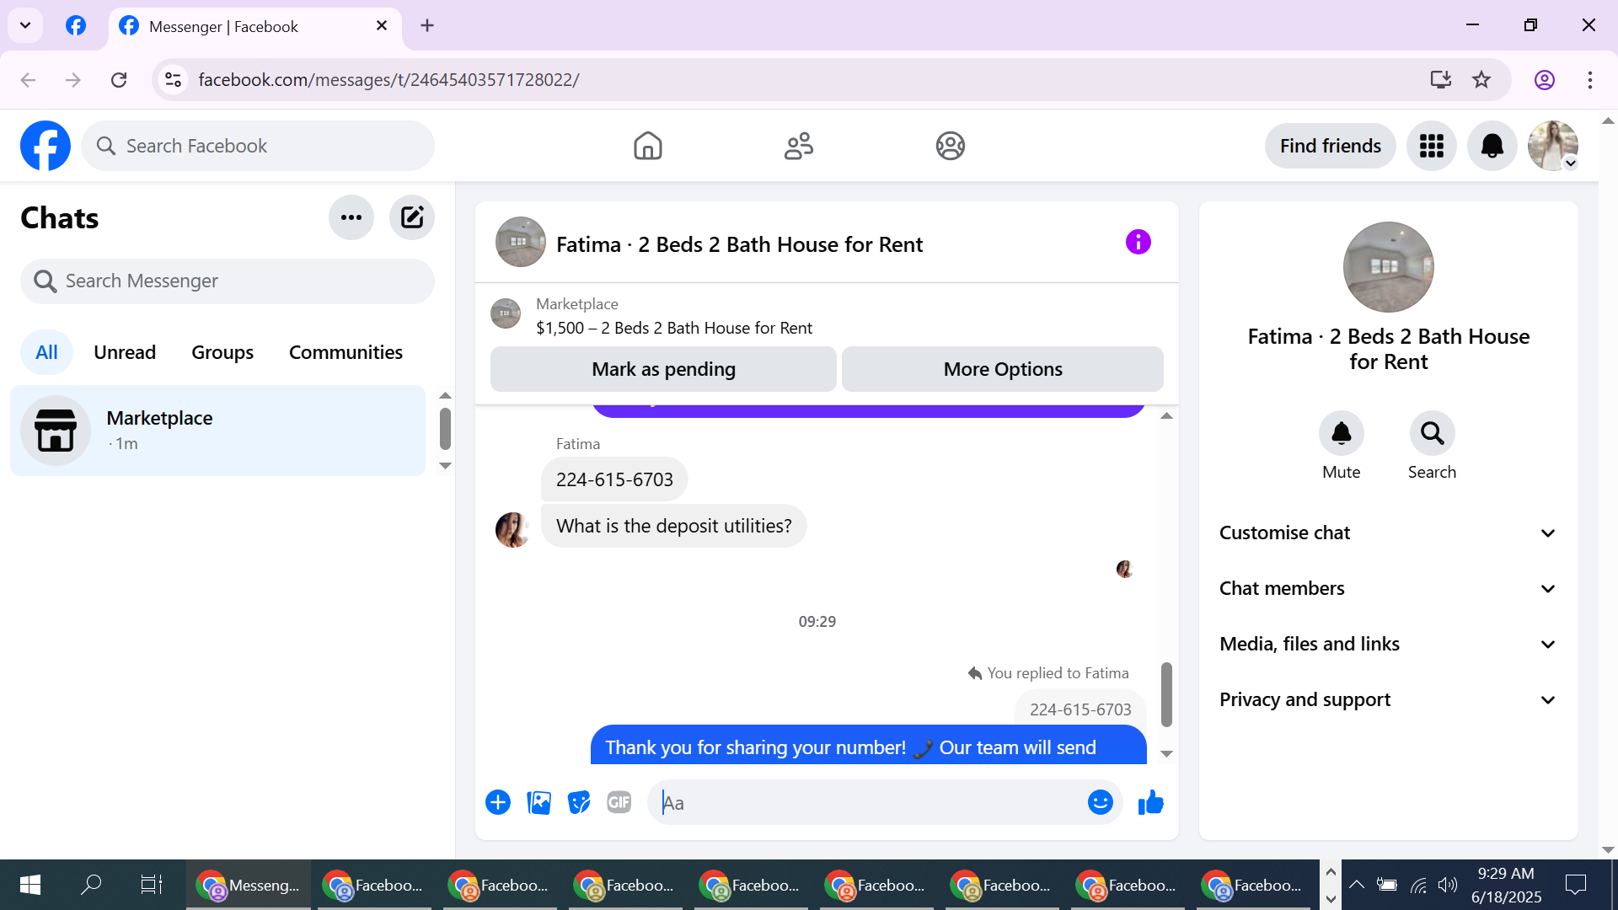Click the taskbar clock showing 9:29 AM
This screenshot has height=910, width=1618.
tap(1506, 885)
